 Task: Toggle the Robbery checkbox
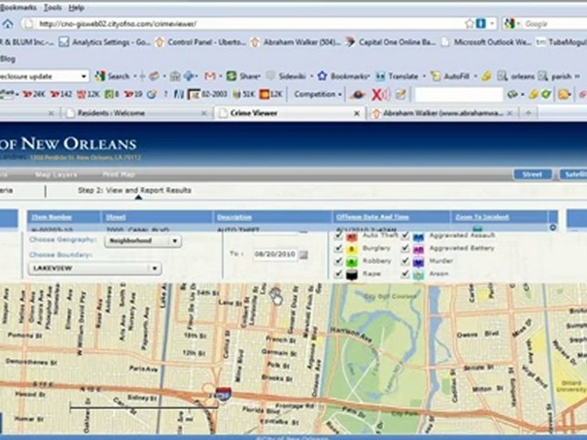[338, 261]
